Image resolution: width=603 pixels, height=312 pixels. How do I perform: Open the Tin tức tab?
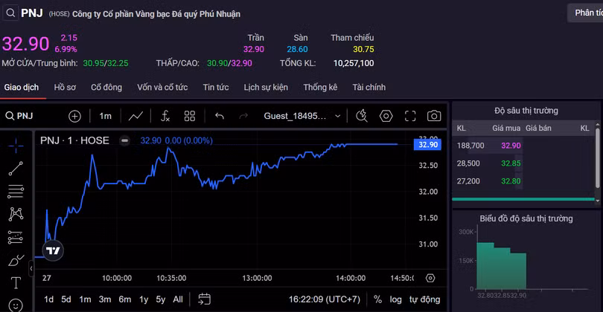pyautogui.click(x=216, y=88)
